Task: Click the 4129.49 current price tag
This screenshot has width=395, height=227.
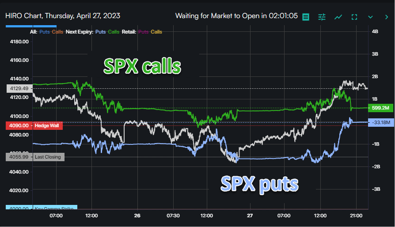Action: pos(19,88)
